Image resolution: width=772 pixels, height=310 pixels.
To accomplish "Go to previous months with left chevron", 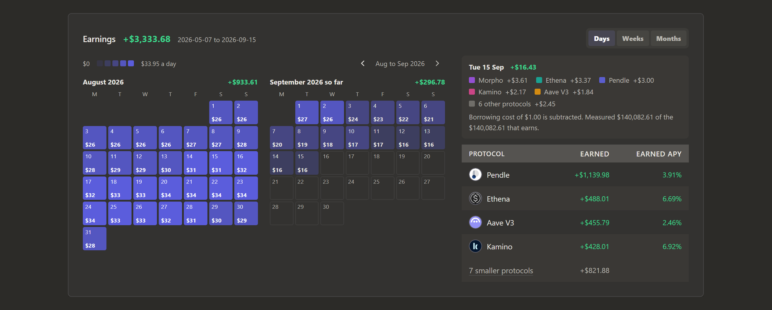I will point(363,63).
